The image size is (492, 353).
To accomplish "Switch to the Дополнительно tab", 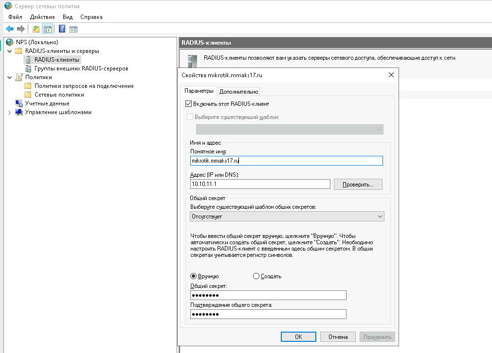I will [238, 91].
